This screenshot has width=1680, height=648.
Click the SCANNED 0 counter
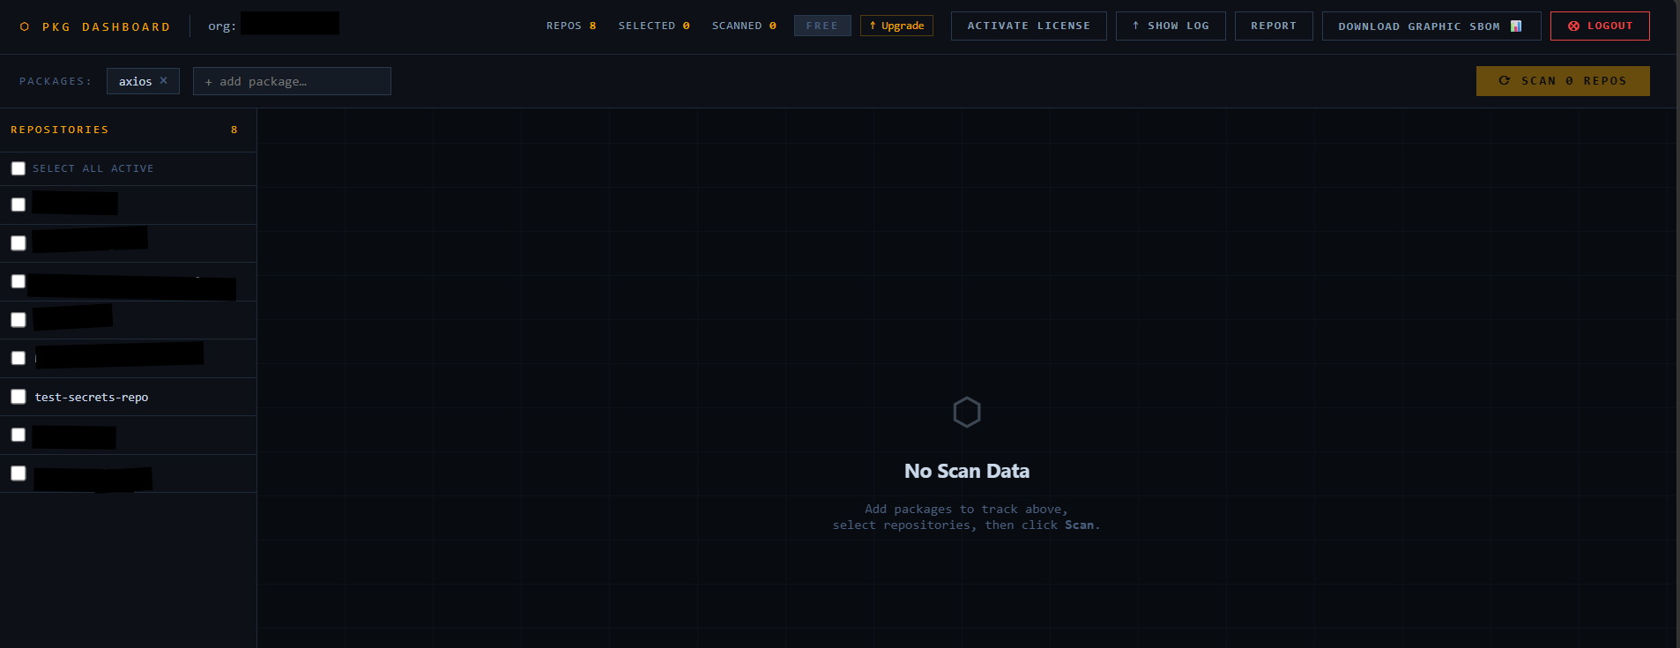click(x=744, y=26)
